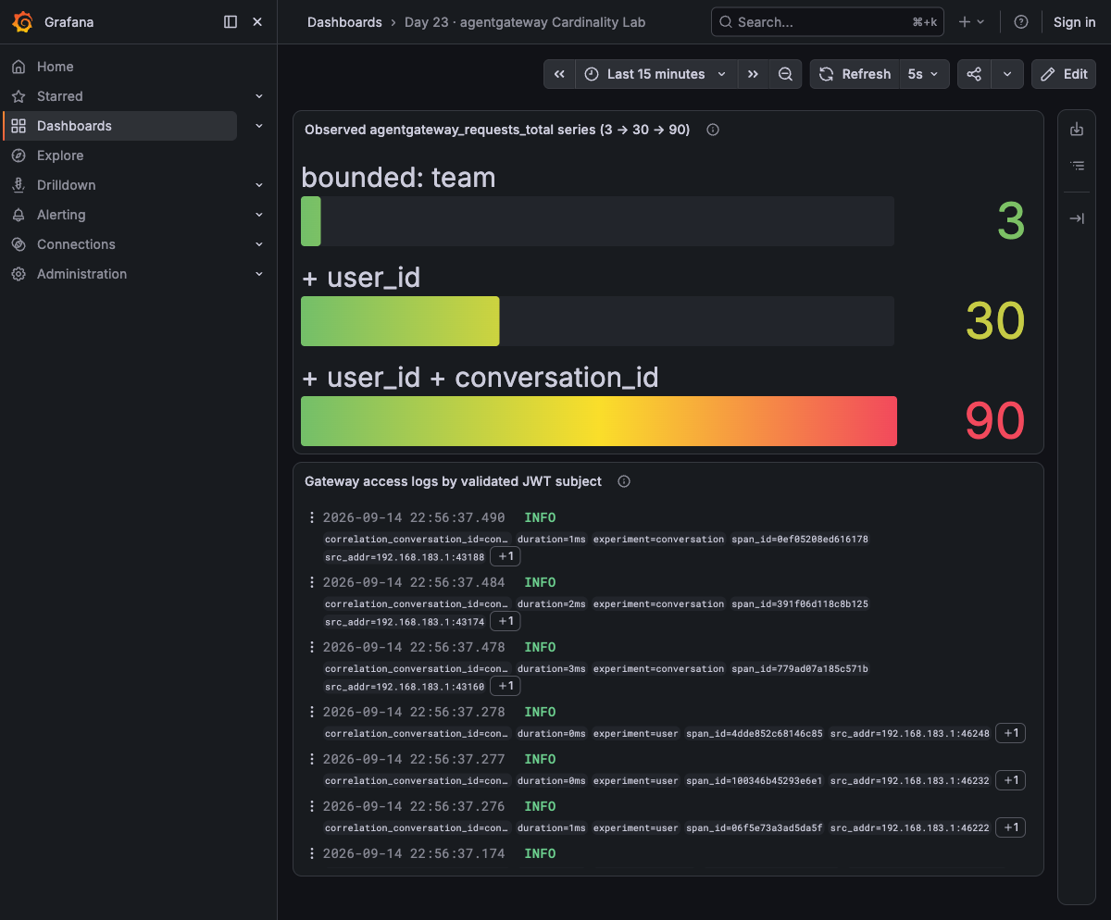Click the export download icon in the right rail
The image size is (1111, 920).
1077,130
